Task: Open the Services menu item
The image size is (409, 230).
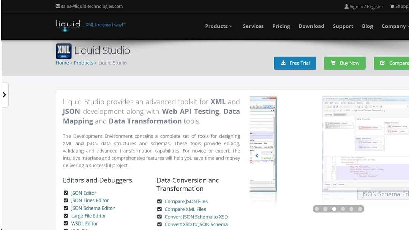Action: point(253,26)
